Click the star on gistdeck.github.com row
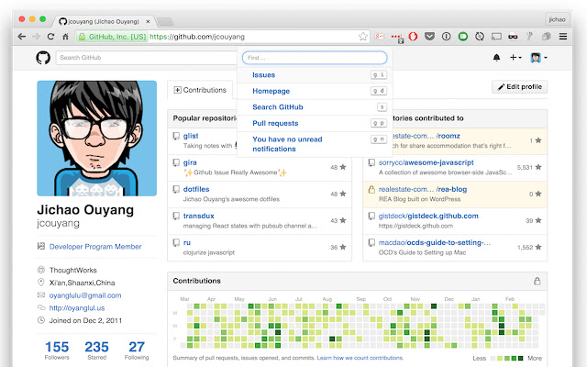Screen dimensions: 587x367 (538, 220)
